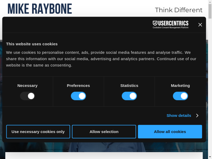Click the chevron arrow beside Show details
Viewport: 212px width, 159px height.
[x=197, y=116]
